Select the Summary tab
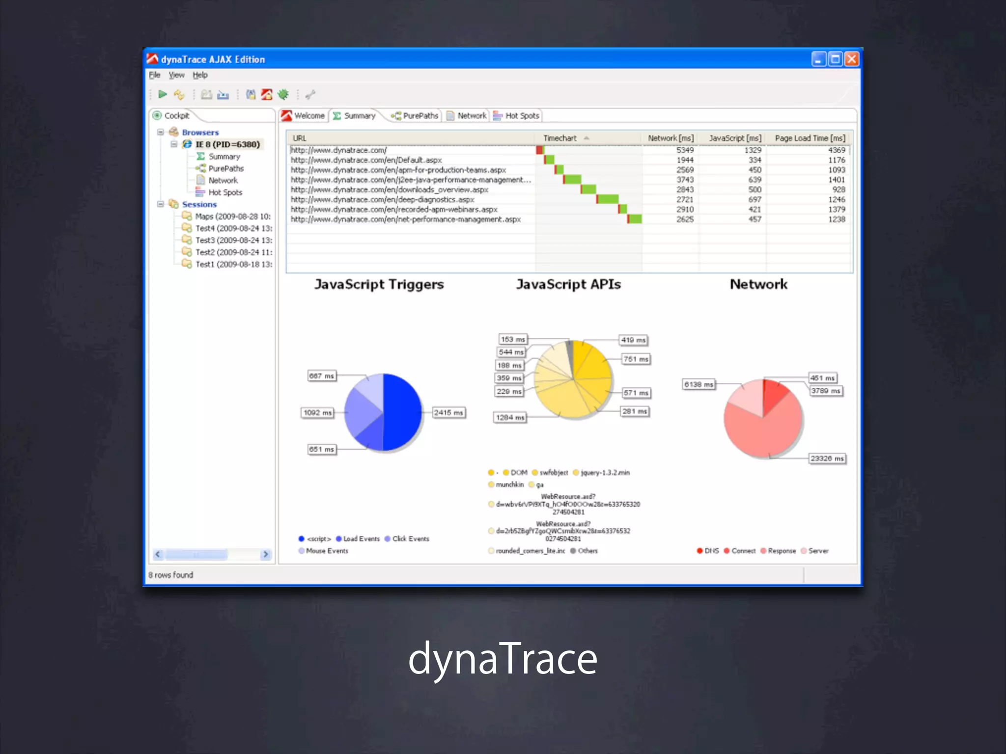This screenshot has width=1006, height=754. click(355, 115)
